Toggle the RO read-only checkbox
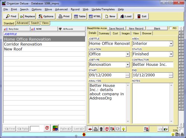Image resolution: width=186 pixels, height=138 pixels. point(170,28)
